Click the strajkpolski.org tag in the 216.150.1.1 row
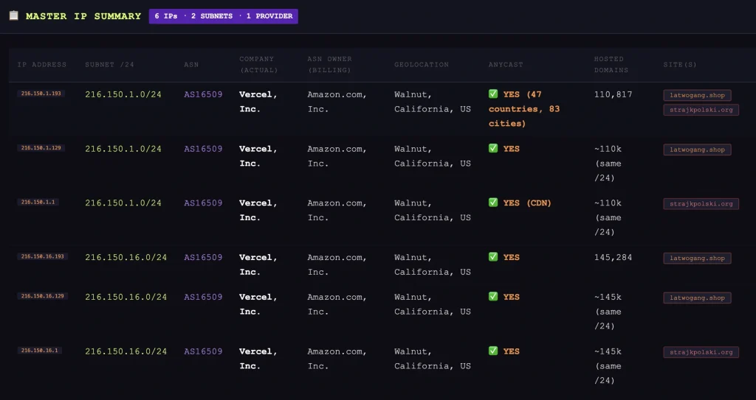 pos(701,203)
